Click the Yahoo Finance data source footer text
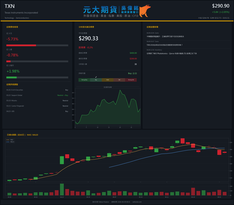Image resolution: width=234 pixels, height=205 pixels. point(101,202)
